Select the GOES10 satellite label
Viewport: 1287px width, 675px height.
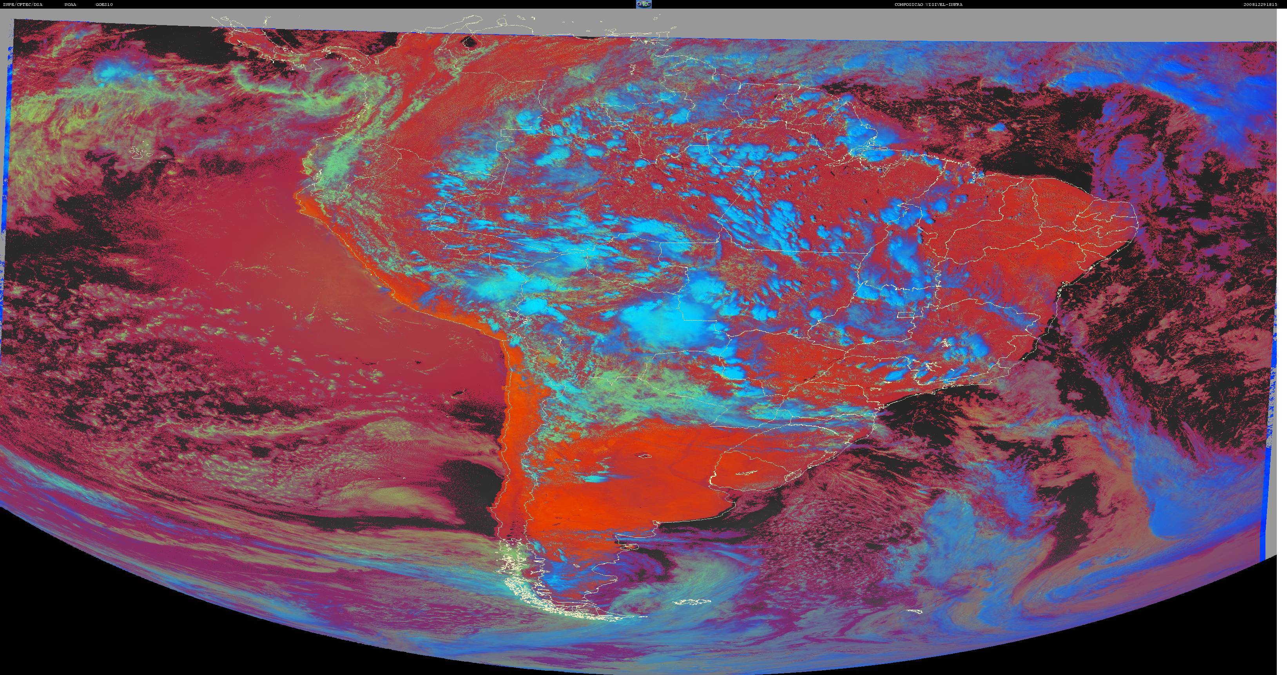coord(104,4)
